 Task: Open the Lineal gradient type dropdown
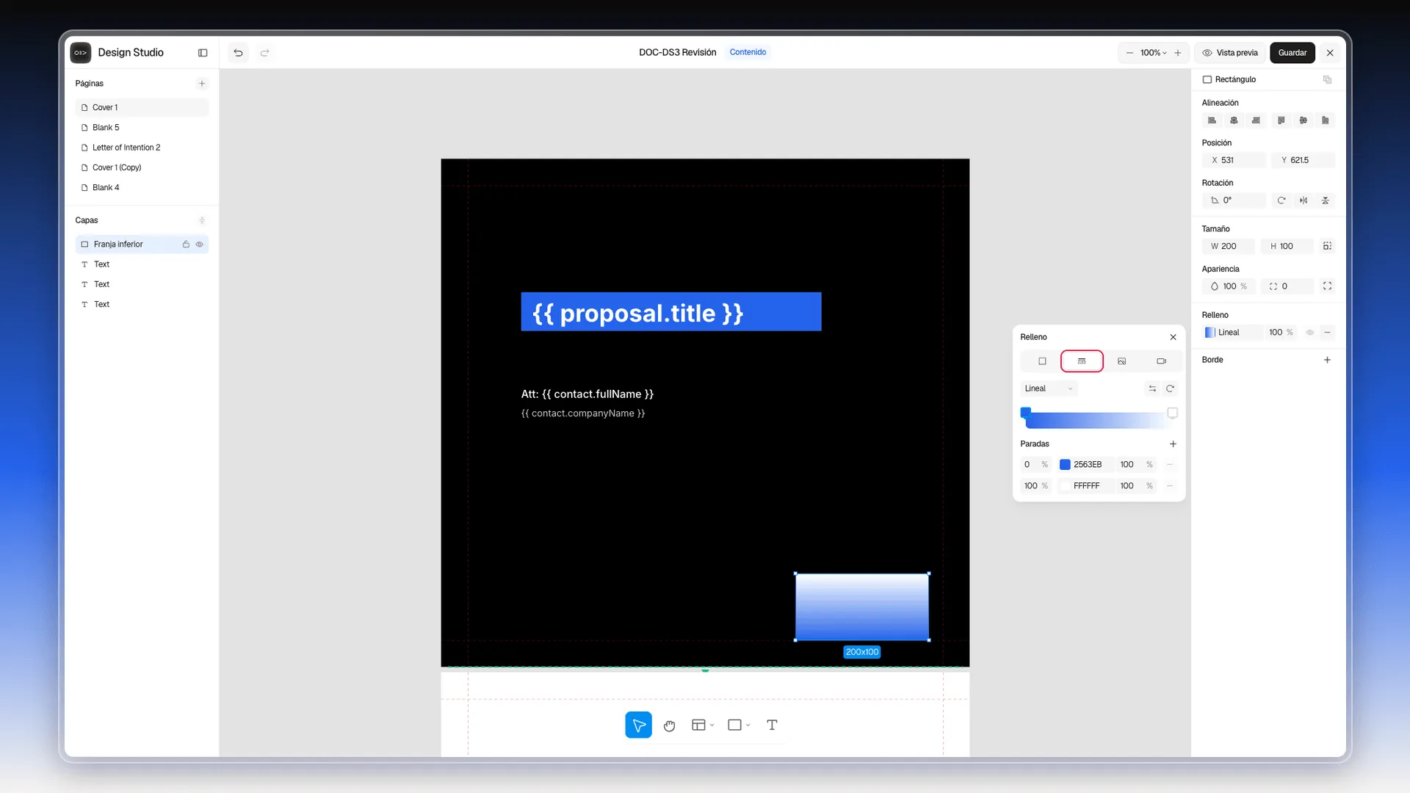coord(1049,389)
